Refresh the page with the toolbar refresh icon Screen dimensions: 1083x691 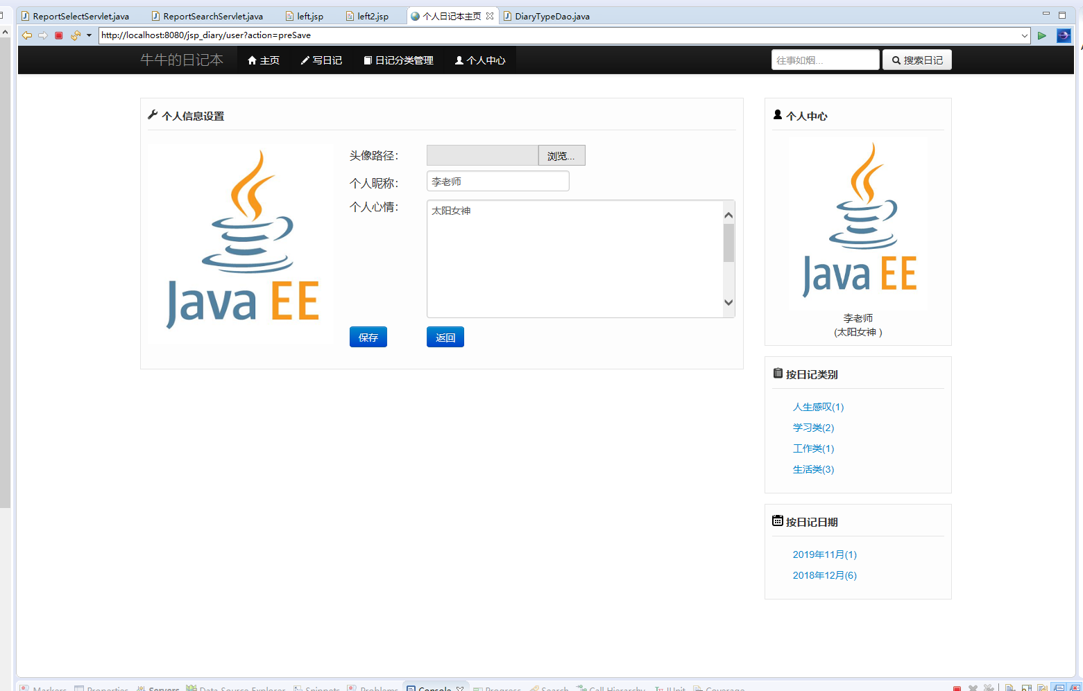(x=75, y=35)
